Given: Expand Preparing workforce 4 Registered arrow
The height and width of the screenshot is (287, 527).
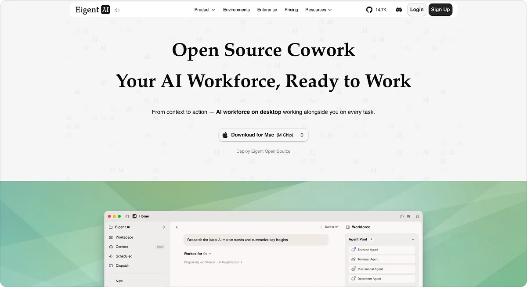Looking at the screenshot, I should pos(242,262).
